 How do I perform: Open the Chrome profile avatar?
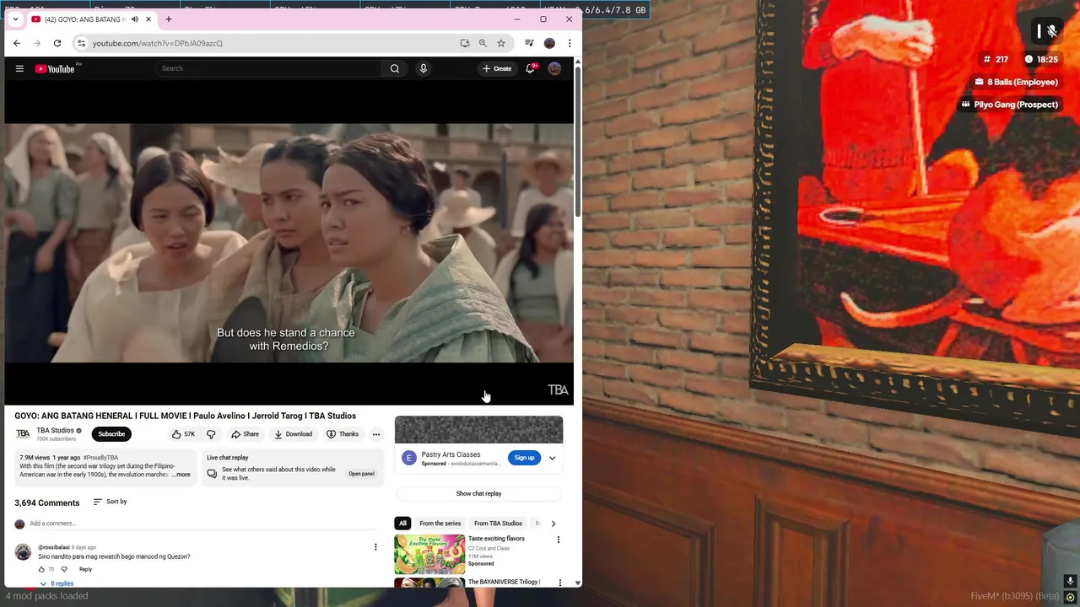549,43
